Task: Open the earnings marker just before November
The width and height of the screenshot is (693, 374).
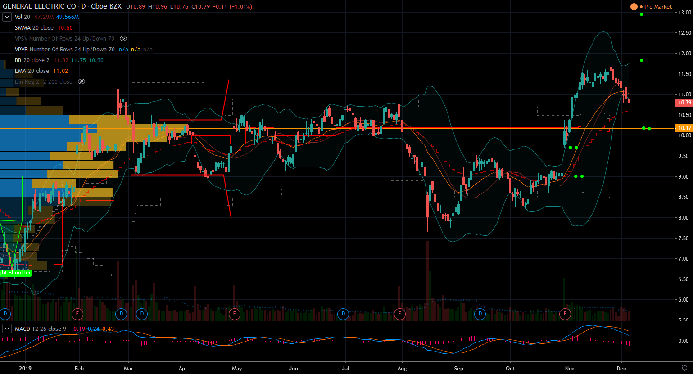Action: click(565, 314)
